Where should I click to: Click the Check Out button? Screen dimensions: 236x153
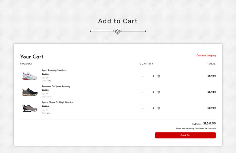point(185,135)
